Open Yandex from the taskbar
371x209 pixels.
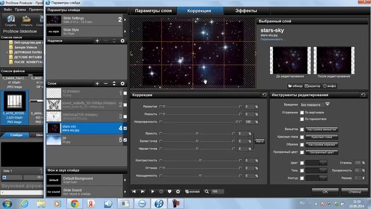pyautogui.click(x=91, y=204)
